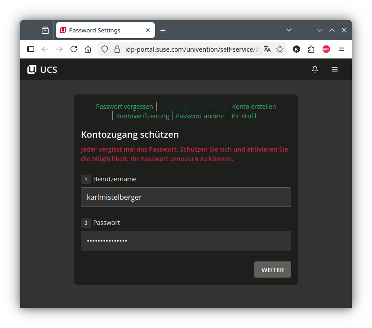
Task: Go to the browser home page
Action: (x=88, y=49)
